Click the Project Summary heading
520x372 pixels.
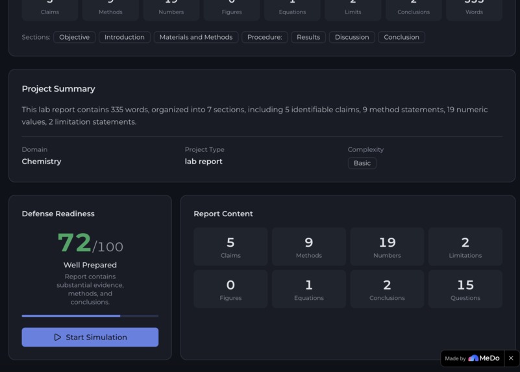[58, 89]
